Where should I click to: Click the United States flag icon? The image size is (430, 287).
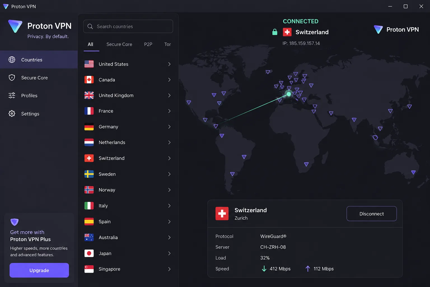89,64
